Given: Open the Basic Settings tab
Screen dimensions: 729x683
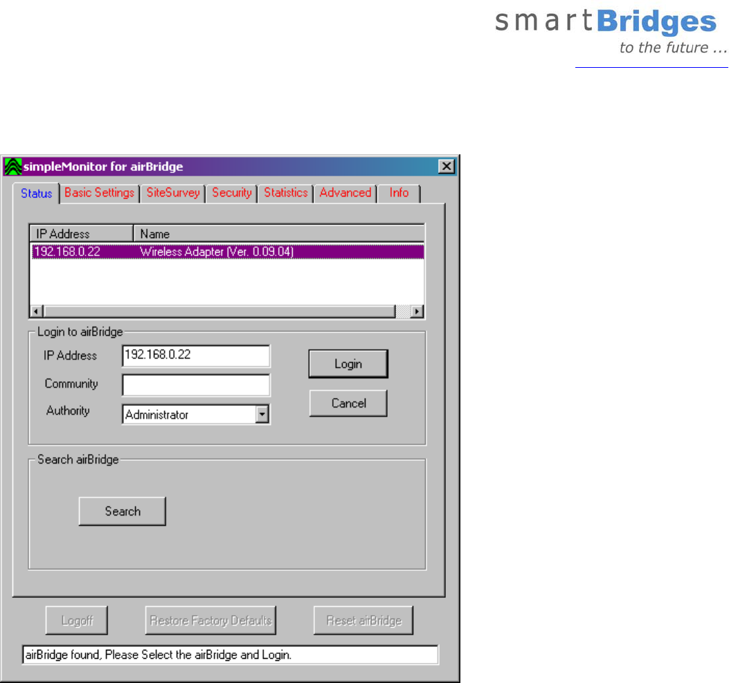Looking at the screenshot, I should point(100,193).
